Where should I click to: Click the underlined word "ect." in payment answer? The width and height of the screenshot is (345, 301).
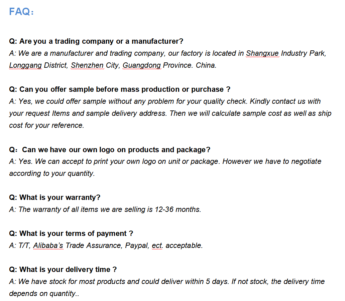pos(157,246)
